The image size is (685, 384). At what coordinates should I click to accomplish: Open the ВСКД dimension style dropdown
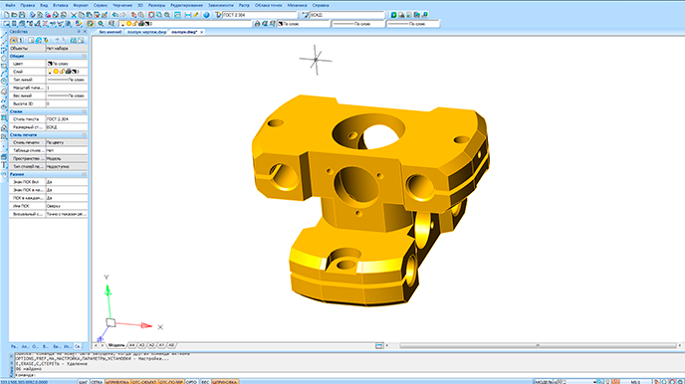tap(347, 15)
